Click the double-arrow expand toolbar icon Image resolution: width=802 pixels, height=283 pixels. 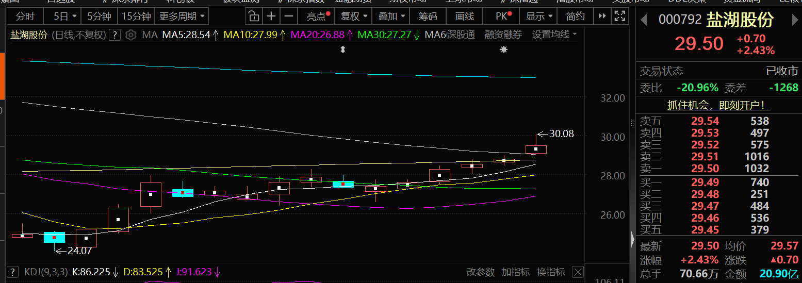coord(601,16)
